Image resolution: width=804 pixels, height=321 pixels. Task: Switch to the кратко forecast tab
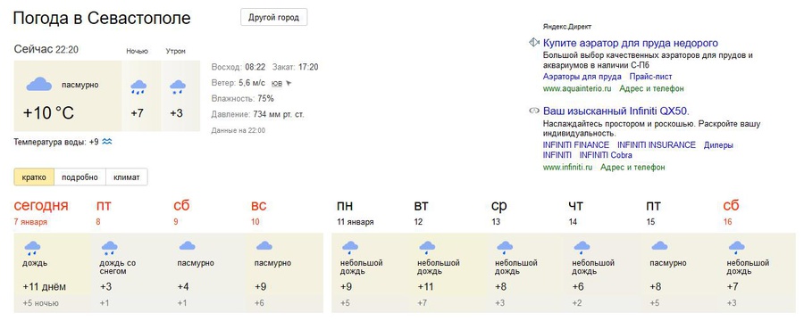pos(34,177)
